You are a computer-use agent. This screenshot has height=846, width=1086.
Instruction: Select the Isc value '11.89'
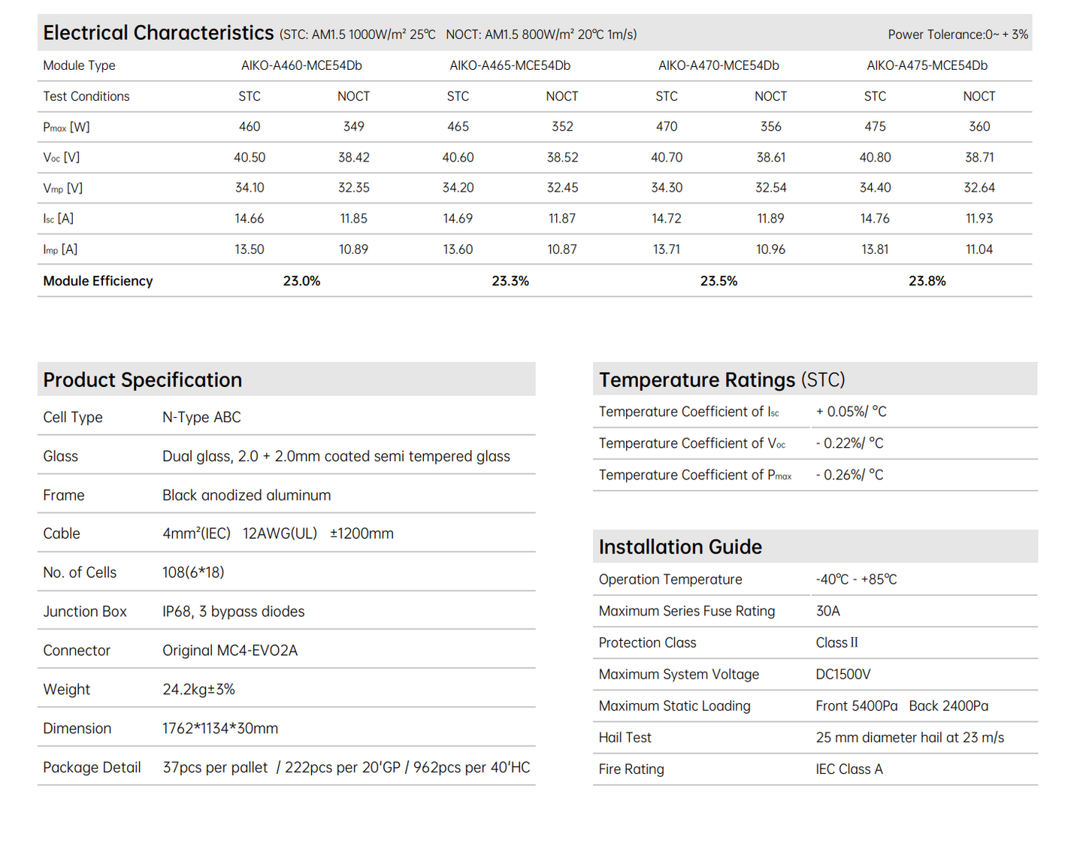click(x=770, y=219)
